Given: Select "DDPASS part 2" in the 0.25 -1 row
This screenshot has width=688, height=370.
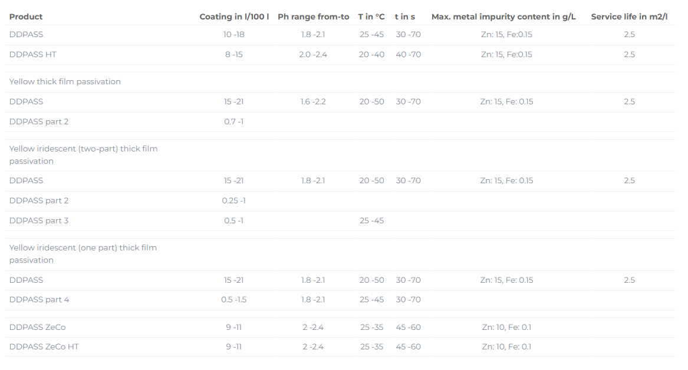Looking at the screenshot, I should 39,200.
